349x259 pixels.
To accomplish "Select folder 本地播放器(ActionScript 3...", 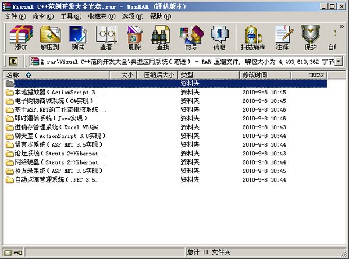I will click(60, 92).
